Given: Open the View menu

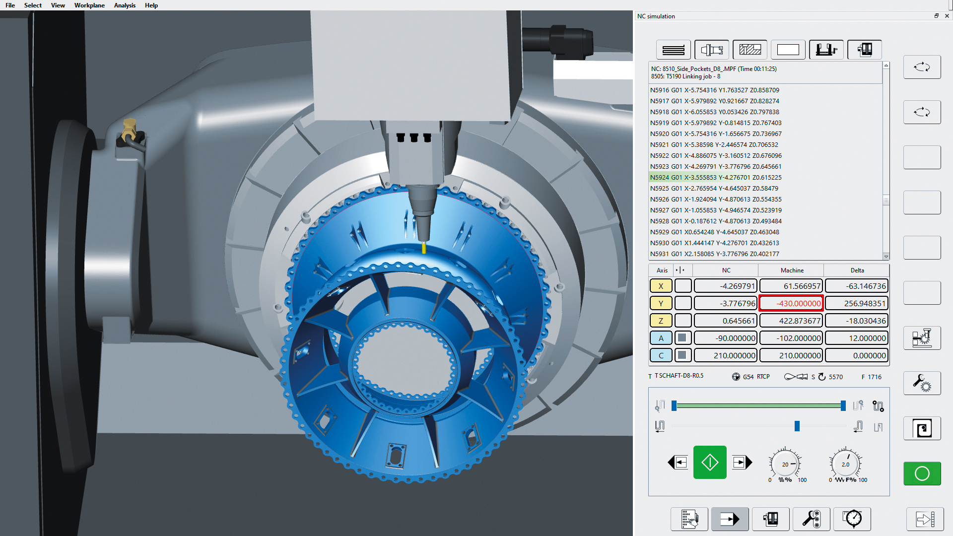Looking at the screenshot, I should point(58,5).
